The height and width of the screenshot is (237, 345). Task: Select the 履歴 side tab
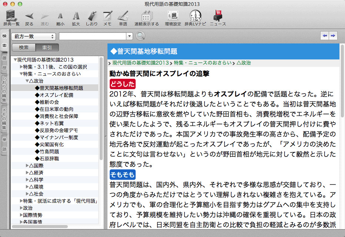coord(4,63)
